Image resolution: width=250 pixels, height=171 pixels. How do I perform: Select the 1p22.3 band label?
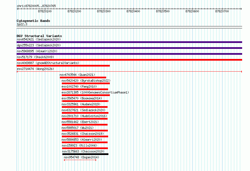[x=22, y=24]
